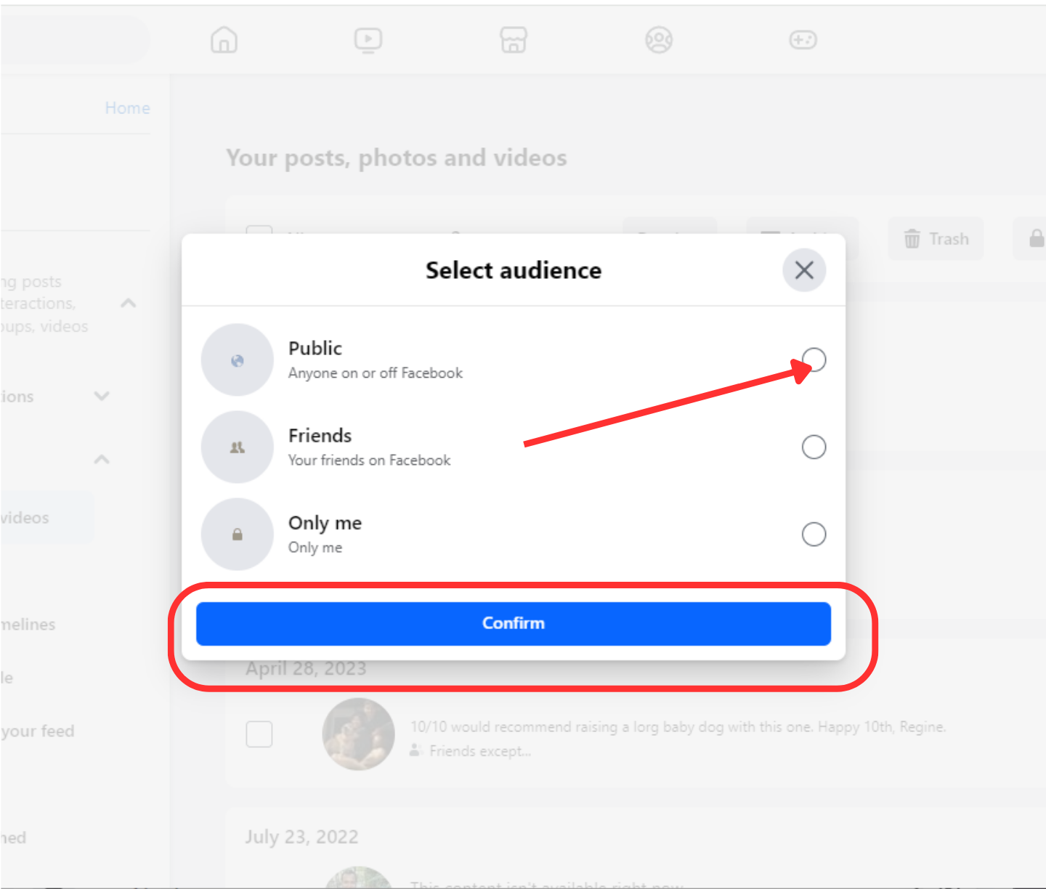Open the Facebook Home icon

point(224,40)
